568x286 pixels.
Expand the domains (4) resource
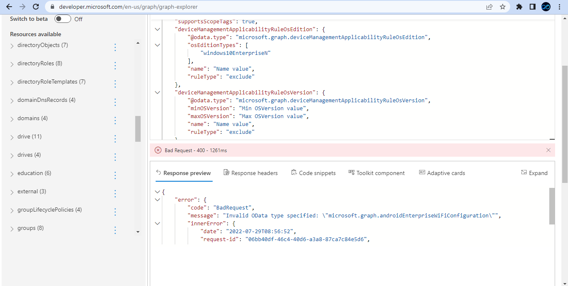12,119
